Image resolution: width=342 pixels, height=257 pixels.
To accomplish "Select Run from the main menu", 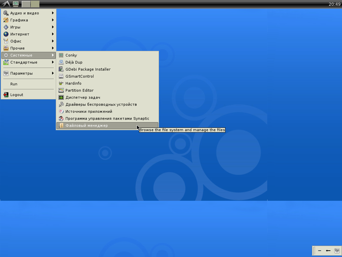I will [x=29, y=84].
